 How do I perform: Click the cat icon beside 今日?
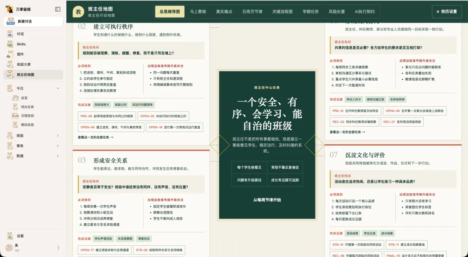(10, 88)
